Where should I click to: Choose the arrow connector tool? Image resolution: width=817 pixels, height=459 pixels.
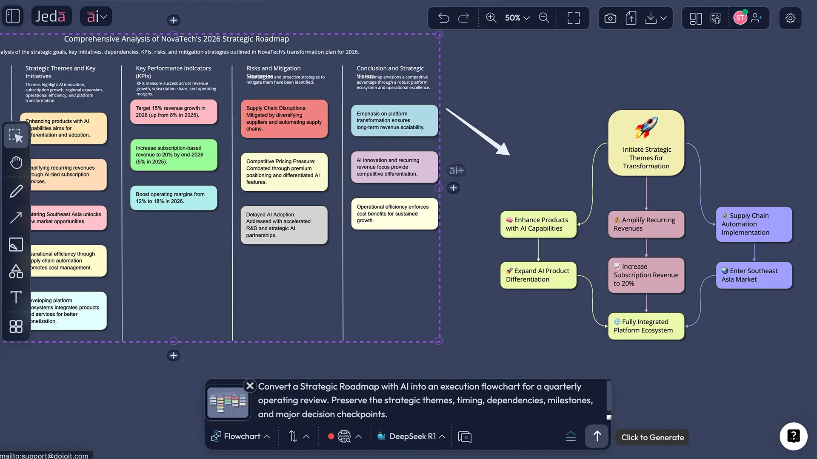point(16,218)
